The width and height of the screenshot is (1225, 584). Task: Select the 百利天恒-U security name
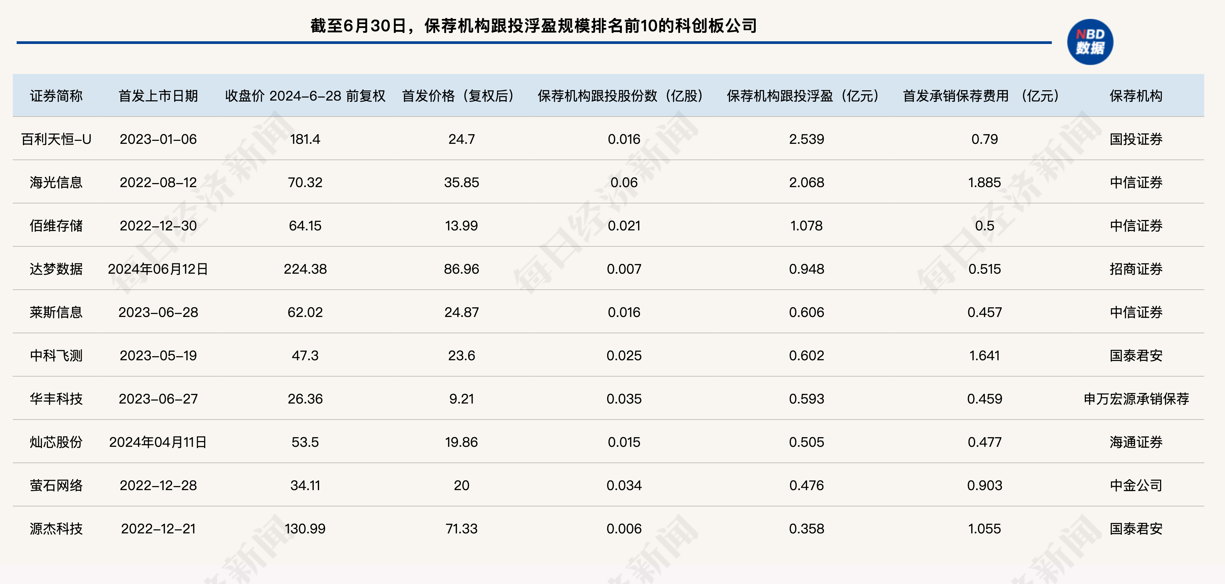(56, 140)
